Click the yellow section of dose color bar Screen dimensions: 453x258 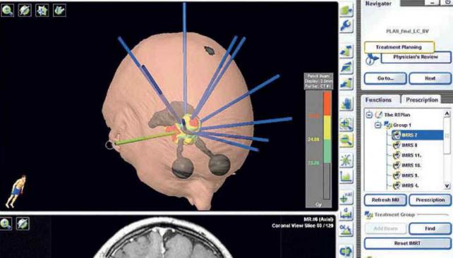(327, 128)
